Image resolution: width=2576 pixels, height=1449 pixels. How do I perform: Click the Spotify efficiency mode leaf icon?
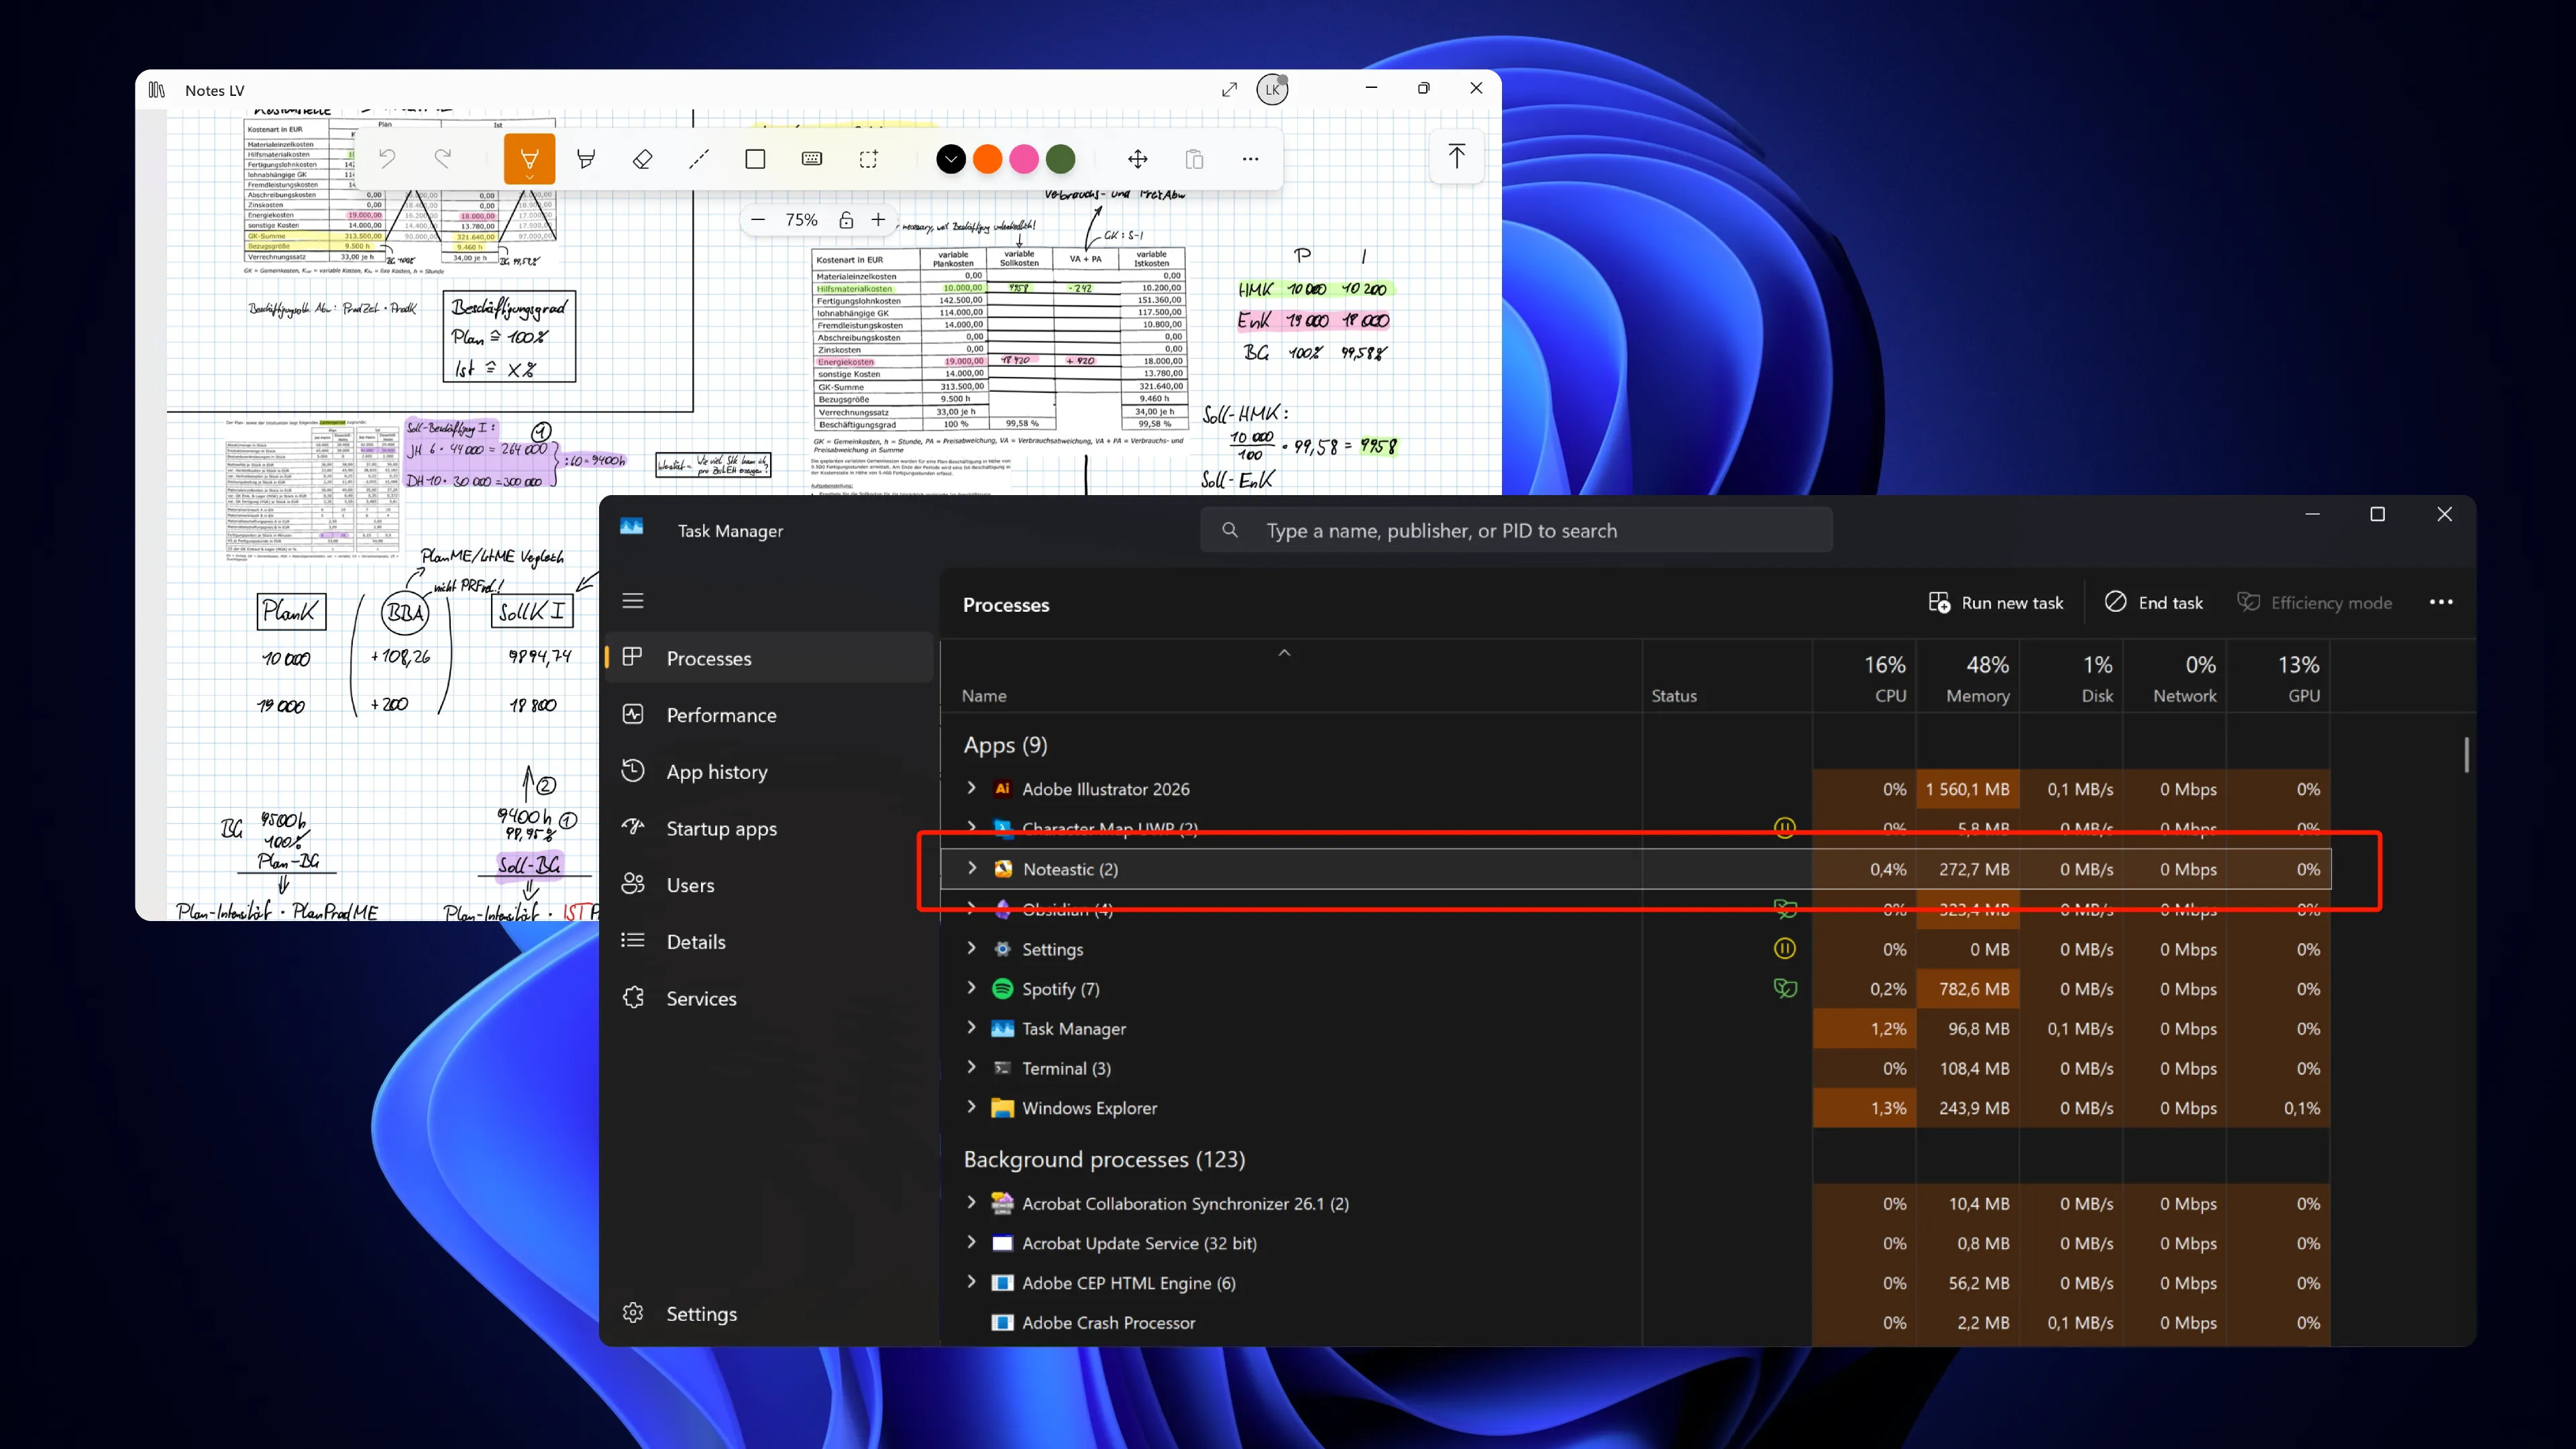[1785, 988]
